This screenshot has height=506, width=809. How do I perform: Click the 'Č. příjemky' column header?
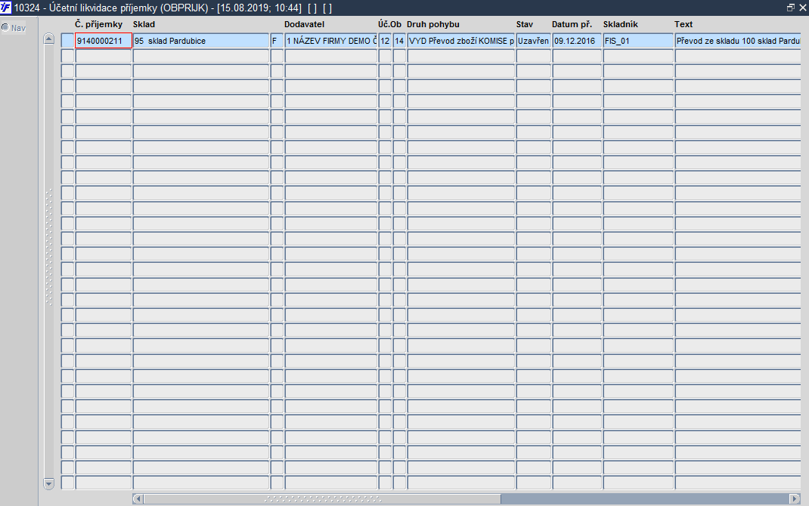98,24
